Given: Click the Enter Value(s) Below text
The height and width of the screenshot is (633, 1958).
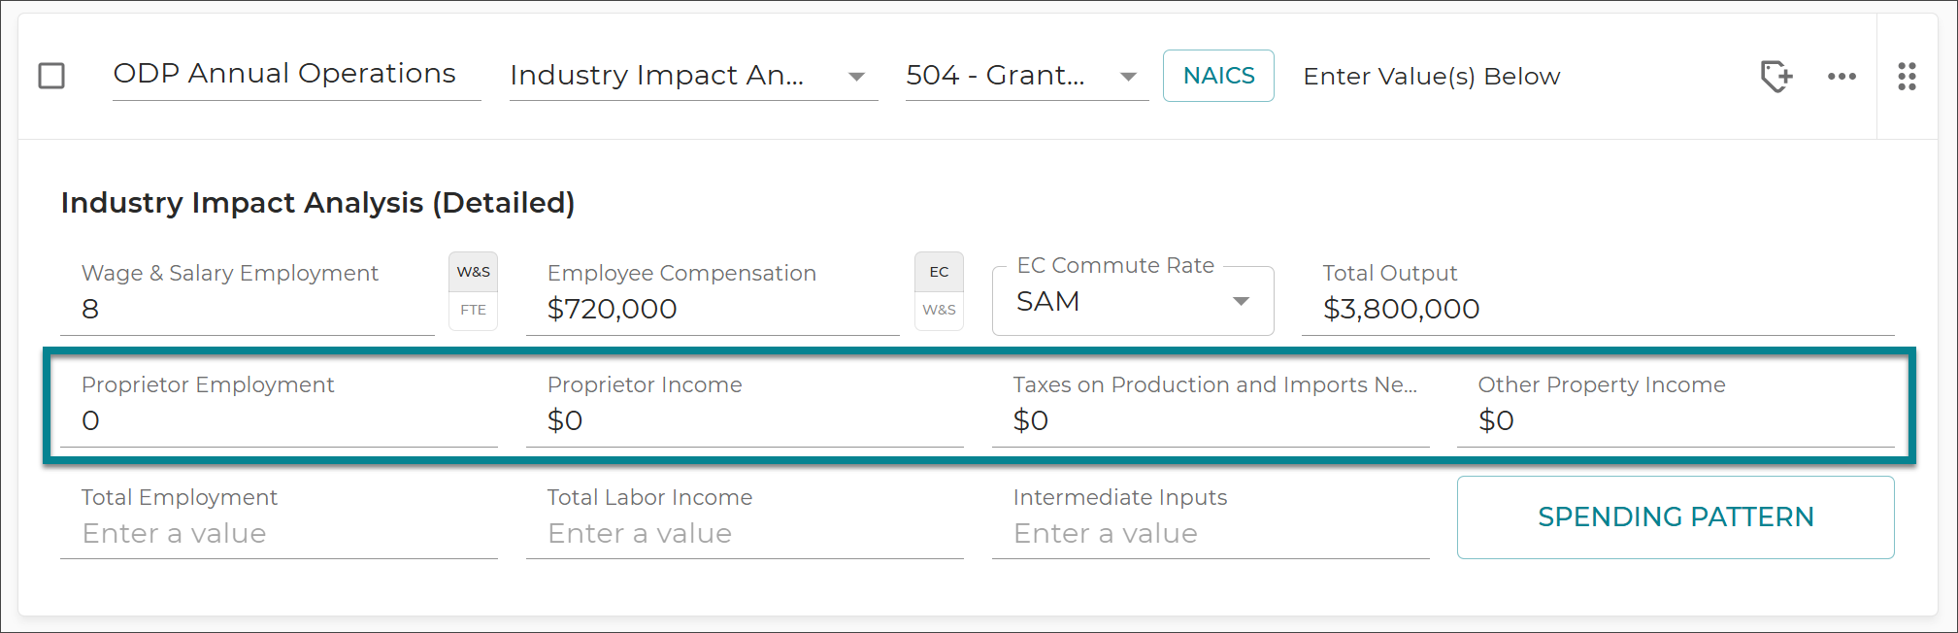Looking at the screenshot, I should pos(1432,77).
